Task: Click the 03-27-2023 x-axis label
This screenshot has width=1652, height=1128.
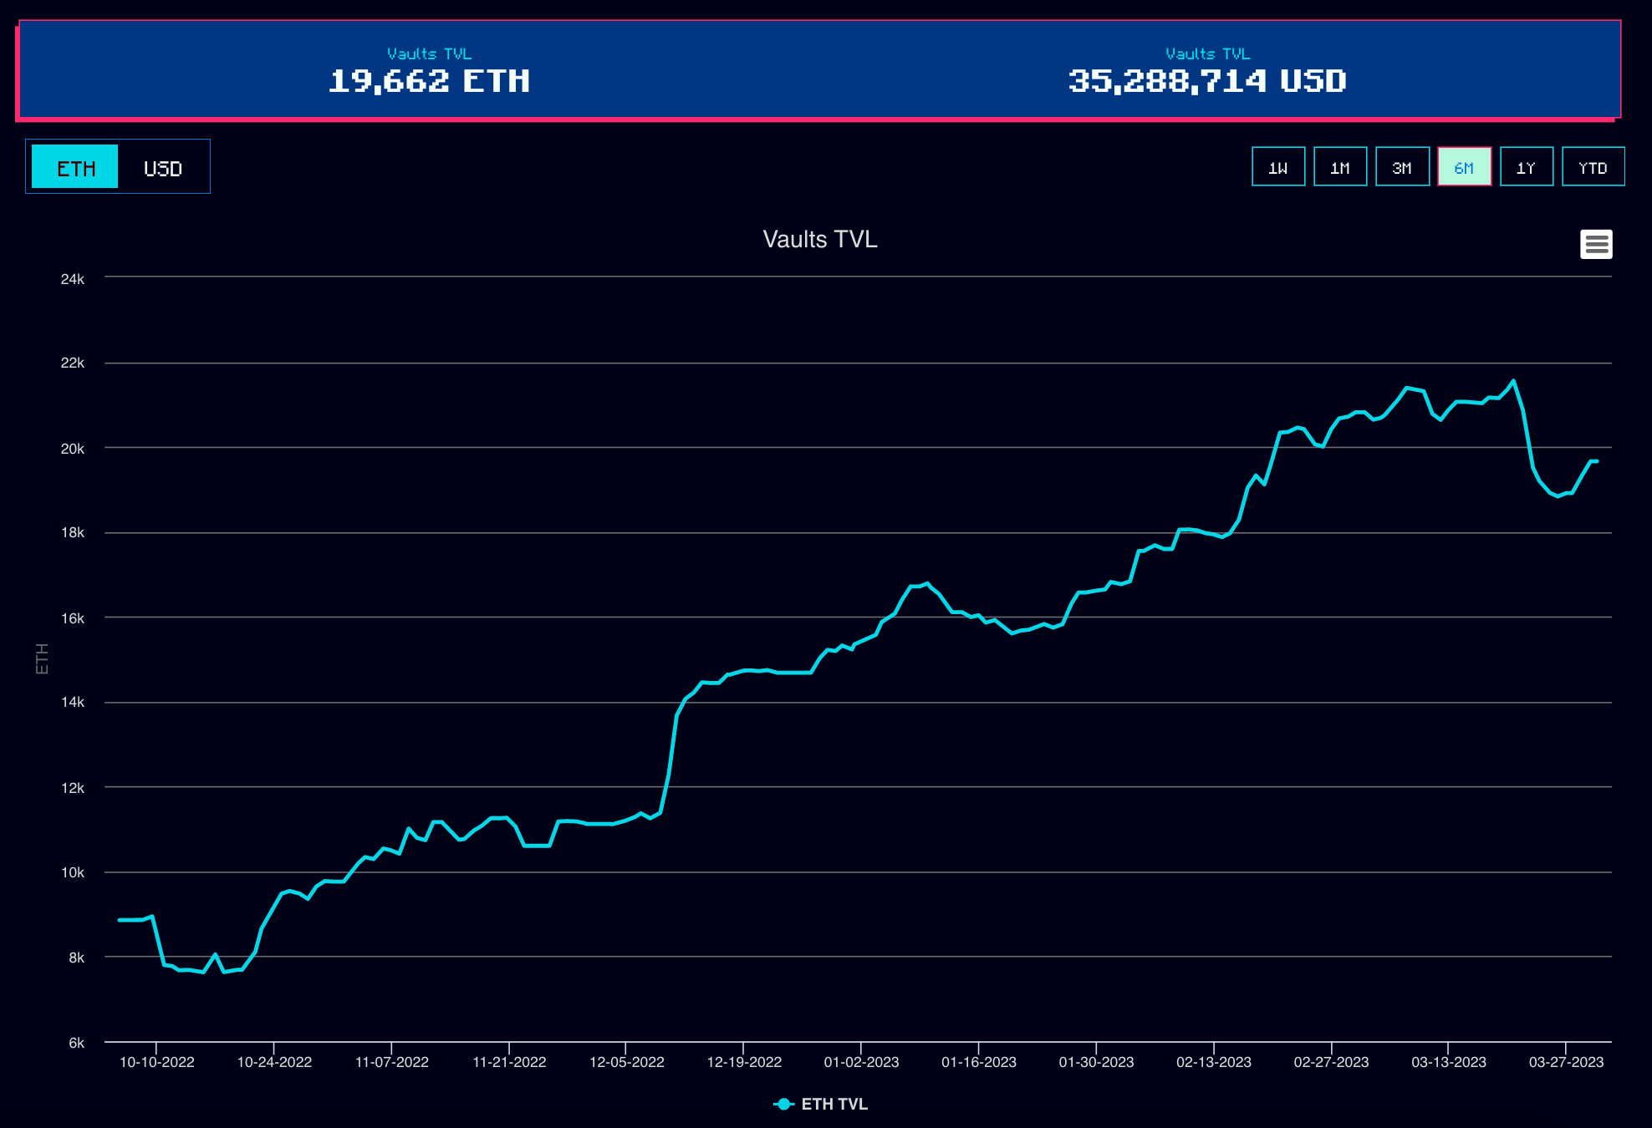Action: click(x=1566, y=1062)
